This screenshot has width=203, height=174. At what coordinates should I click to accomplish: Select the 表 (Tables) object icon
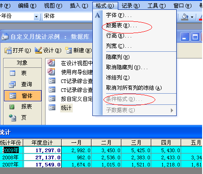(x=12, y=73)
